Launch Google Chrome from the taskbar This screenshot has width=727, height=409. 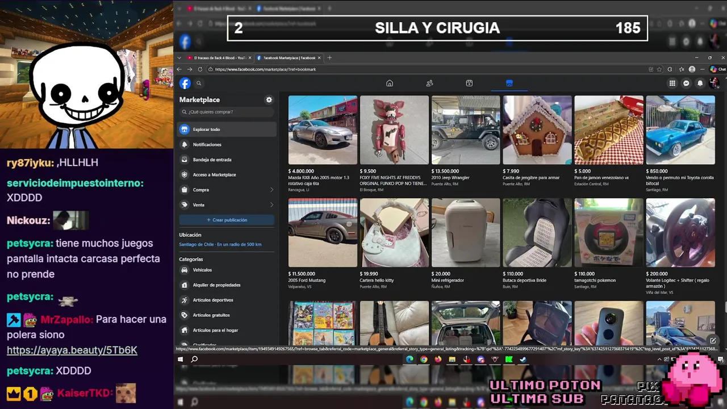tap(424, 359)
